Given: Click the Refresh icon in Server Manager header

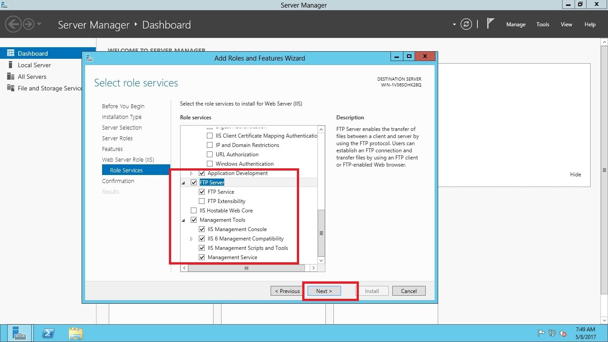Looking at the screenshot, I should click(466, 24).
